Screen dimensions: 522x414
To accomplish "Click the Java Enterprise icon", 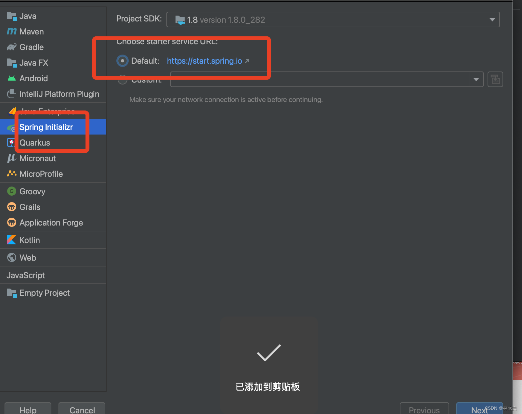I will coord(12,111).
